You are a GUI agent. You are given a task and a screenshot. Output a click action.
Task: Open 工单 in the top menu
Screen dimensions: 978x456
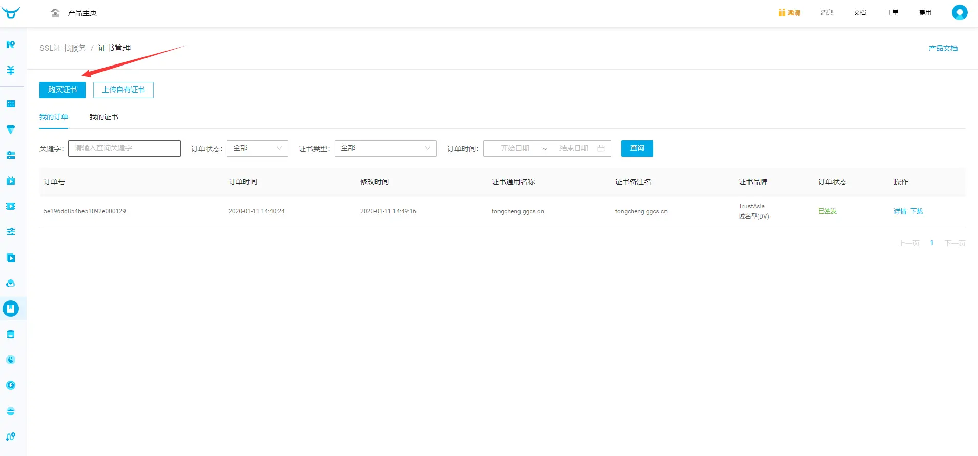coord(892,13)
